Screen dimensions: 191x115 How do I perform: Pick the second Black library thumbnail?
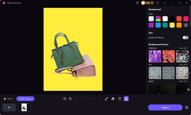[169, 89]
